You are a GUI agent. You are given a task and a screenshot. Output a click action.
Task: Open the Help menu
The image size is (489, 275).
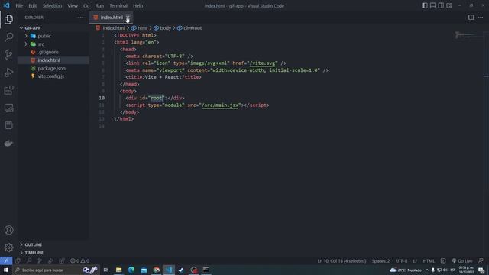point(138,5)
